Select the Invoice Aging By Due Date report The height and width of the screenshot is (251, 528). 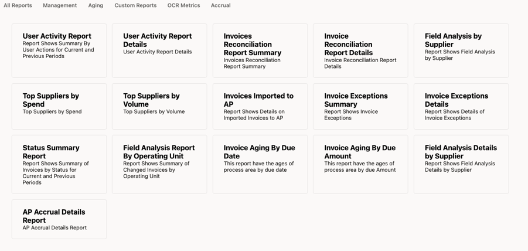coord(260,164)
